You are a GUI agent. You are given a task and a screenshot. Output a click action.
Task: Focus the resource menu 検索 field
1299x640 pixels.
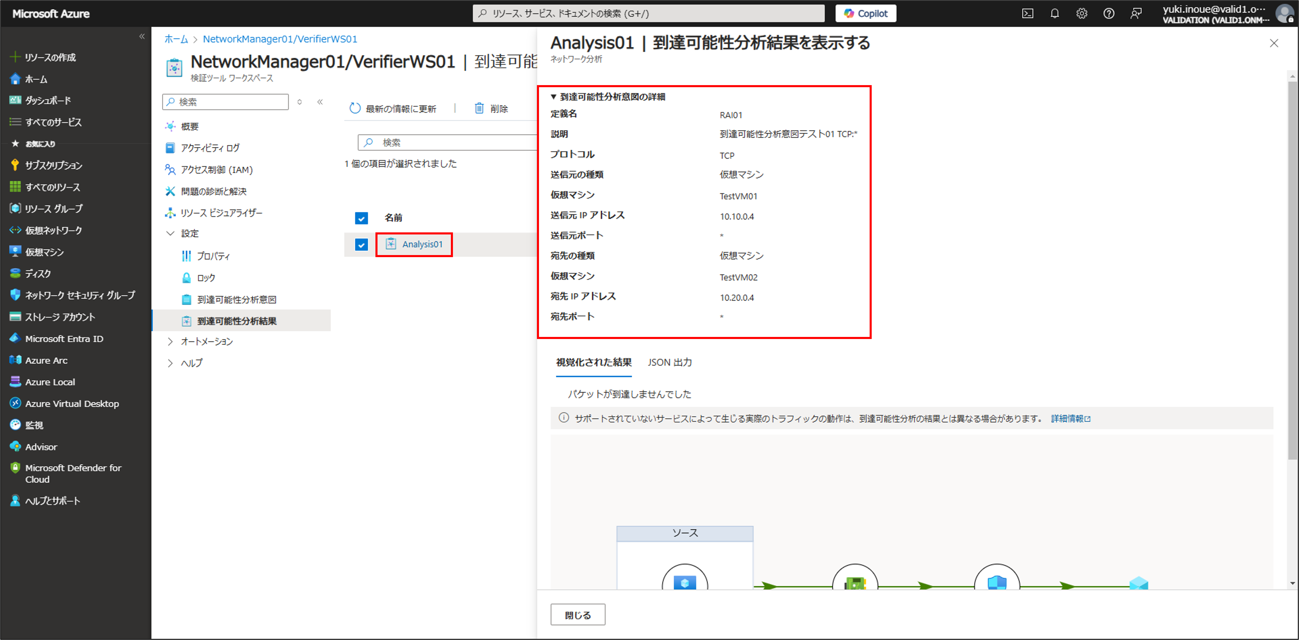coord(225,102)
